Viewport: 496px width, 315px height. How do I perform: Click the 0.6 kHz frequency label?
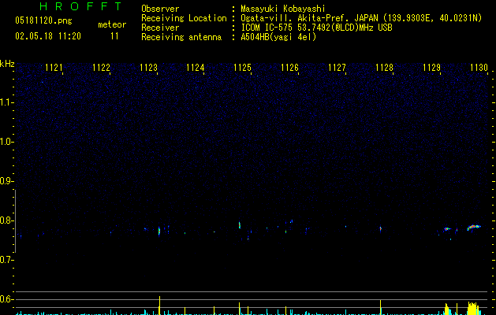click(6, 299)
